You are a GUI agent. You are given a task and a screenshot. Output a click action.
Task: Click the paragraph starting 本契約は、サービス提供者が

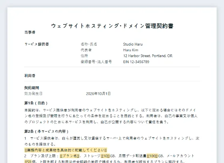pyautogui.click(x=111, y=116)
